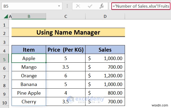Select the 'Orange' cell
Viewport: 171px width, 108px height.
[29, 75]
